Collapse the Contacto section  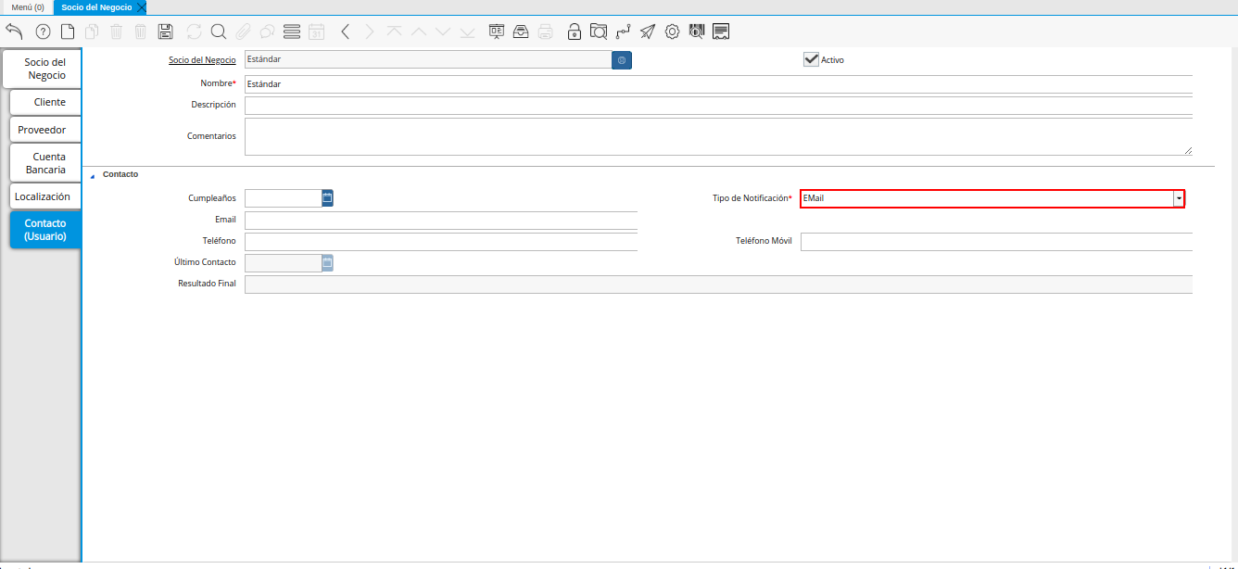tap(93, 175)
